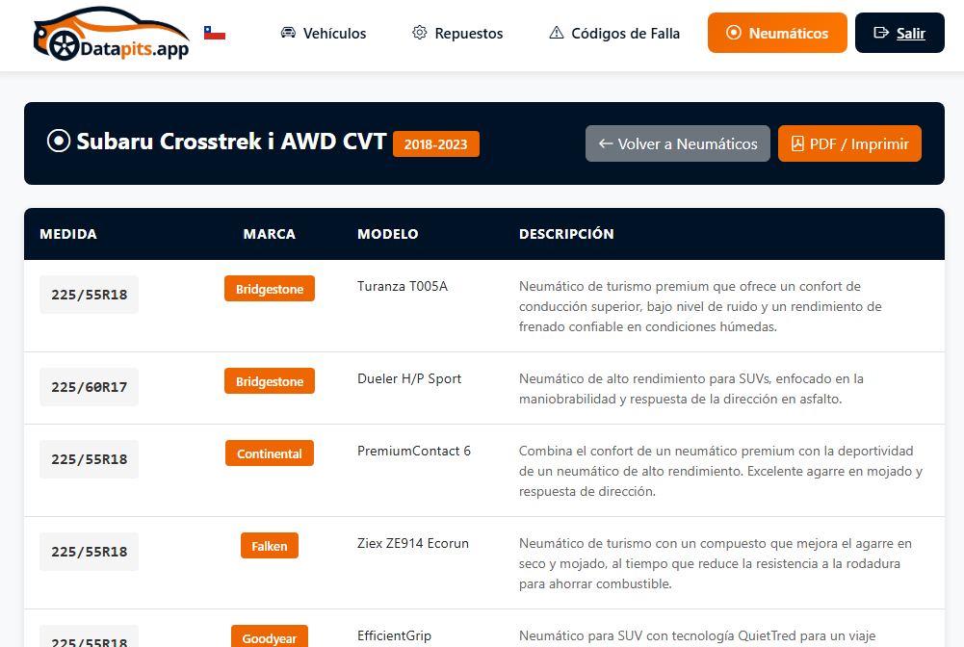Click the 2018-2023 year badge
Image resolution: width=964 pixels, height=647 pixels.
tap(436, 144)
